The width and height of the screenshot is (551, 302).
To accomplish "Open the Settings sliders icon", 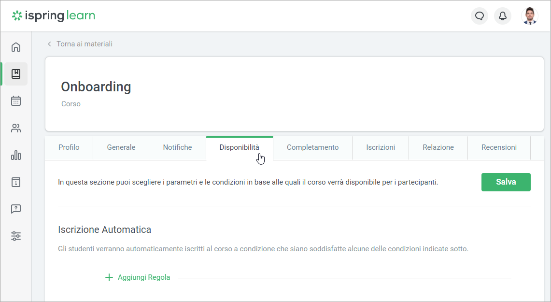I will click(x=16, y=236).
